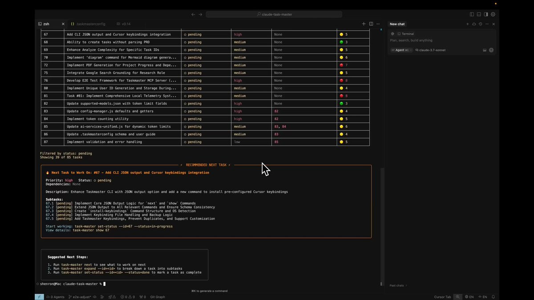Screen dimensions: 534x300
Task: Click 'Update supported-models.json' task row
Action: pos(205,104)
